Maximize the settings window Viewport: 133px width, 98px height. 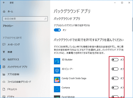pyautogui.click(x=122, y=3)
